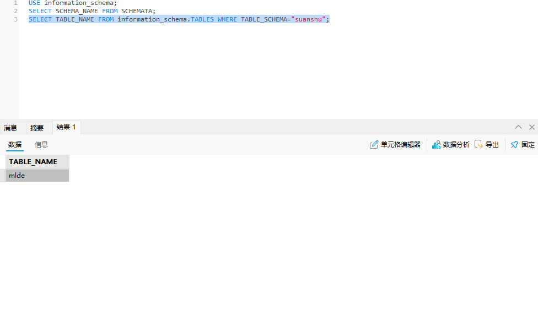The image size is (538, 316).
Task: Click line number 1 in the gutter
Action: pyautogui.click(x=15, y=3)
